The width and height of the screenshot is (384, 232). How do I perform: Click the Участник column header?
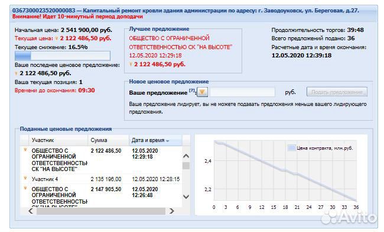click(x=58, y=140)
